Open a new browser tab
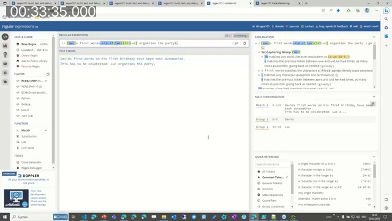Image resolution: width=392 pixels, height=221 pixels. tap(306, 3)
